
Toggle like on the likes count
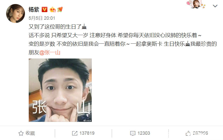tap(200, 133)
